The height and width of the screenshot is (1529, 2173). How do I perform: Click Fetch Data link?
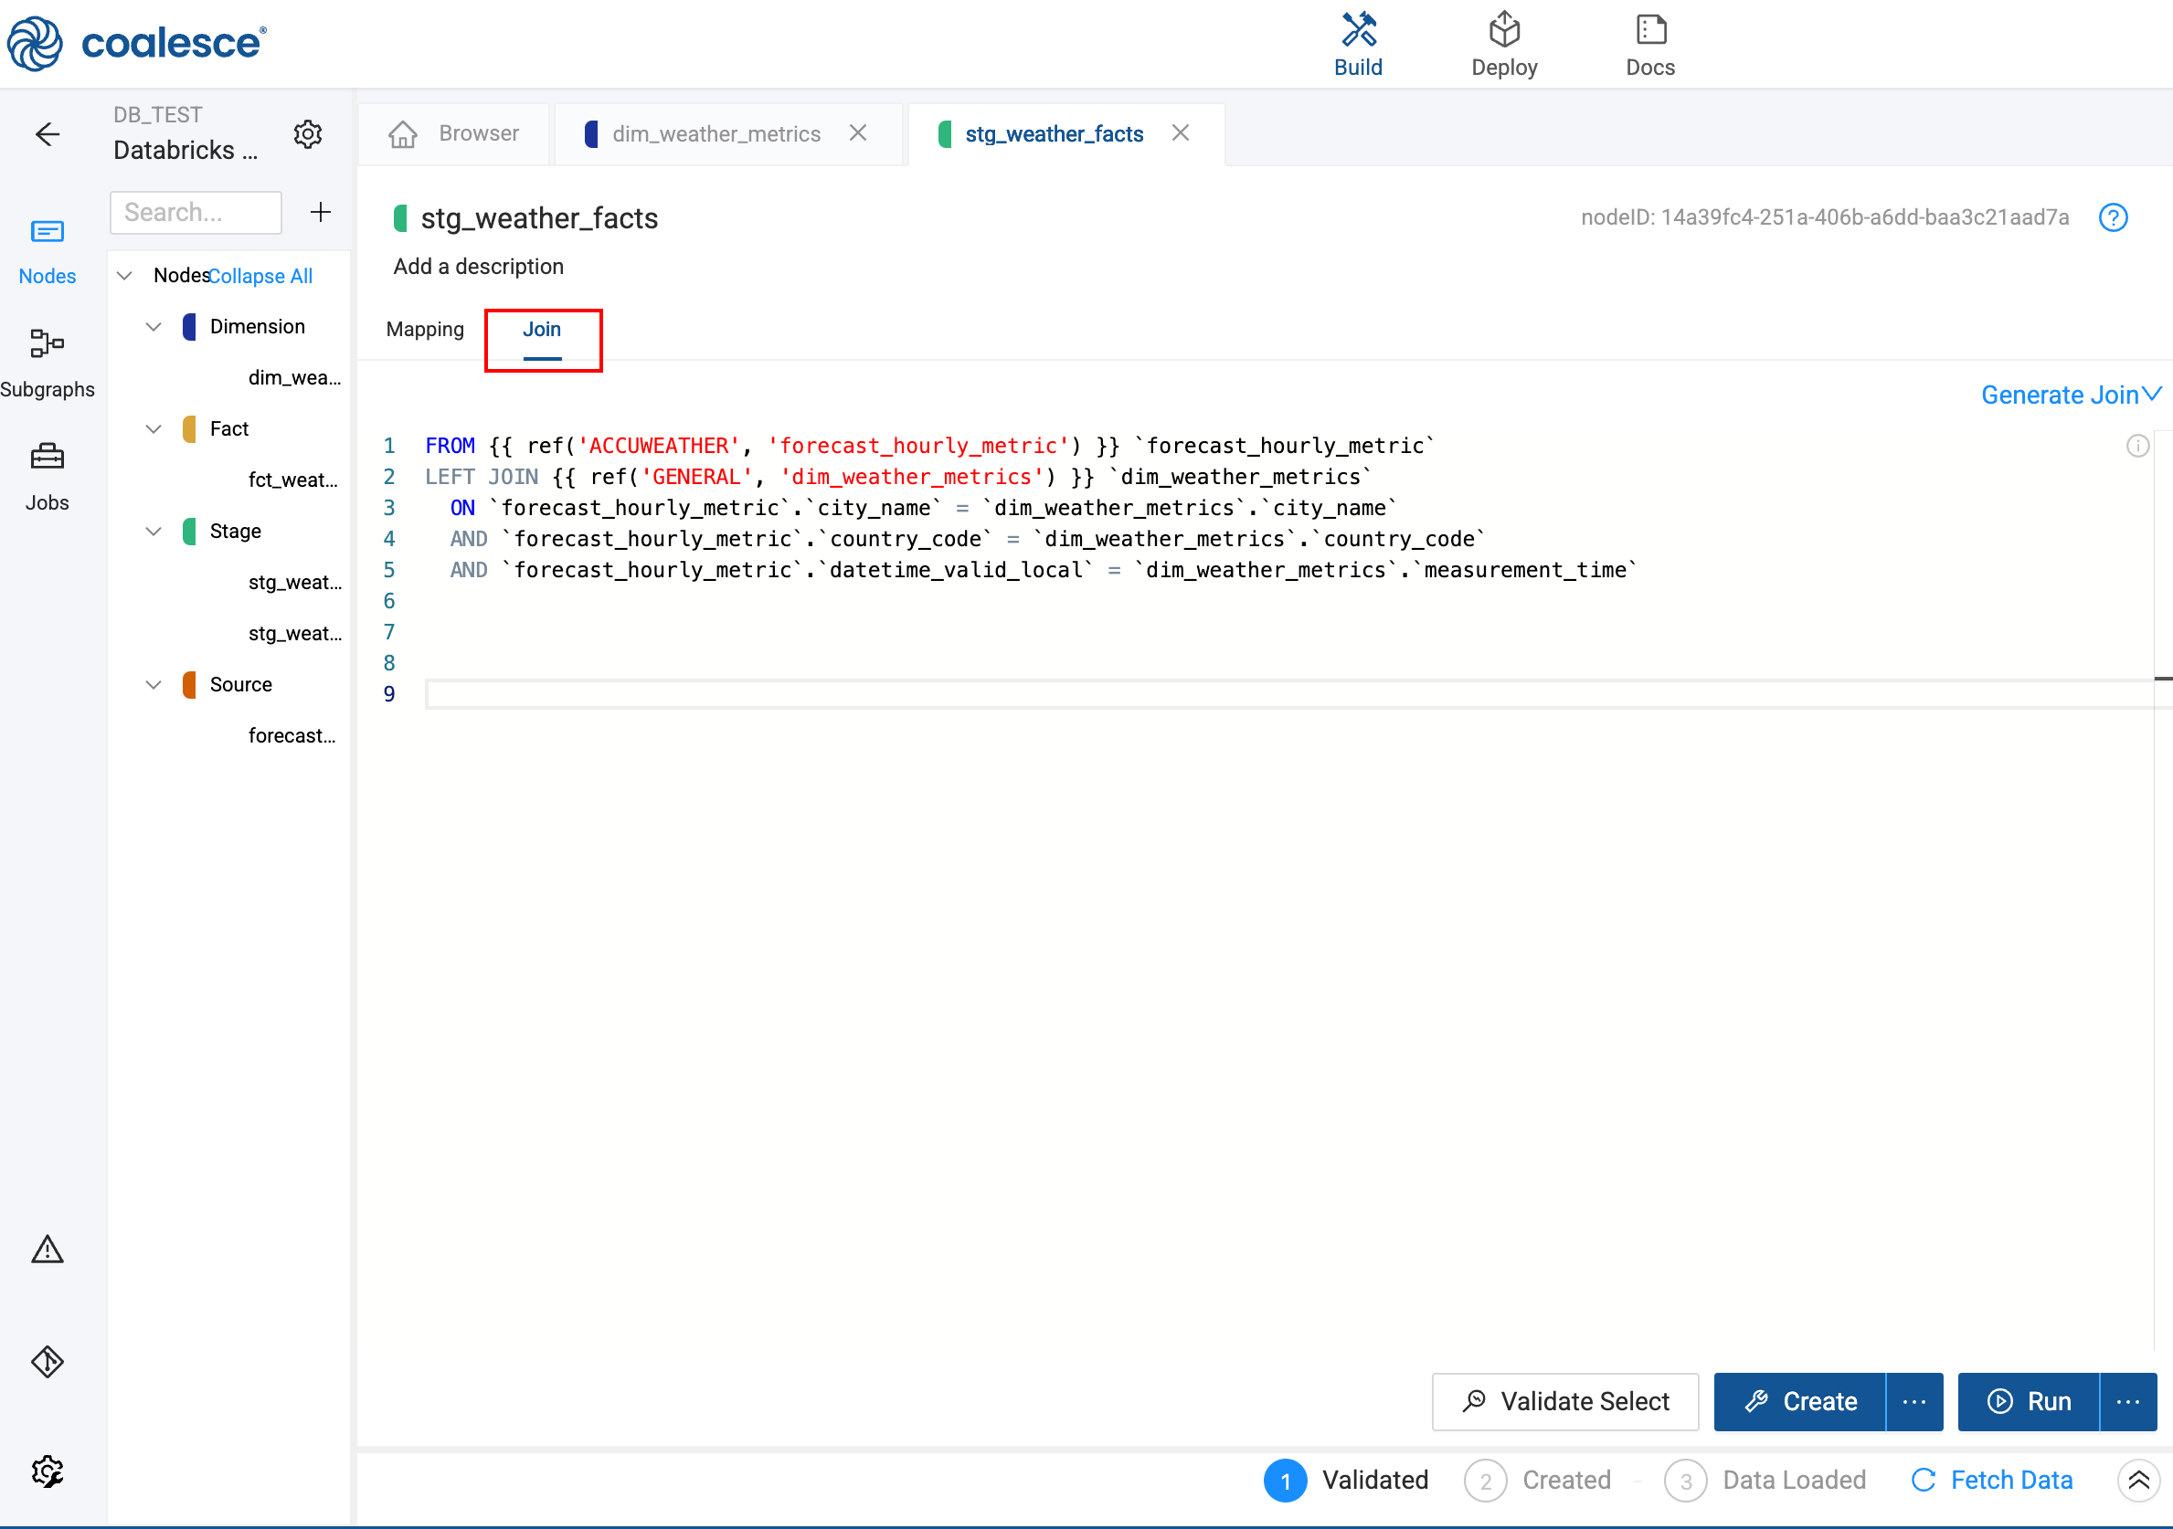[x=2011, y=1480]
